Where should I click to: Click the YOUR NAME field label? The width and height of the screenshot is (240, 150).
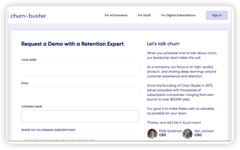pyautogui.click(x=29, y=60)
